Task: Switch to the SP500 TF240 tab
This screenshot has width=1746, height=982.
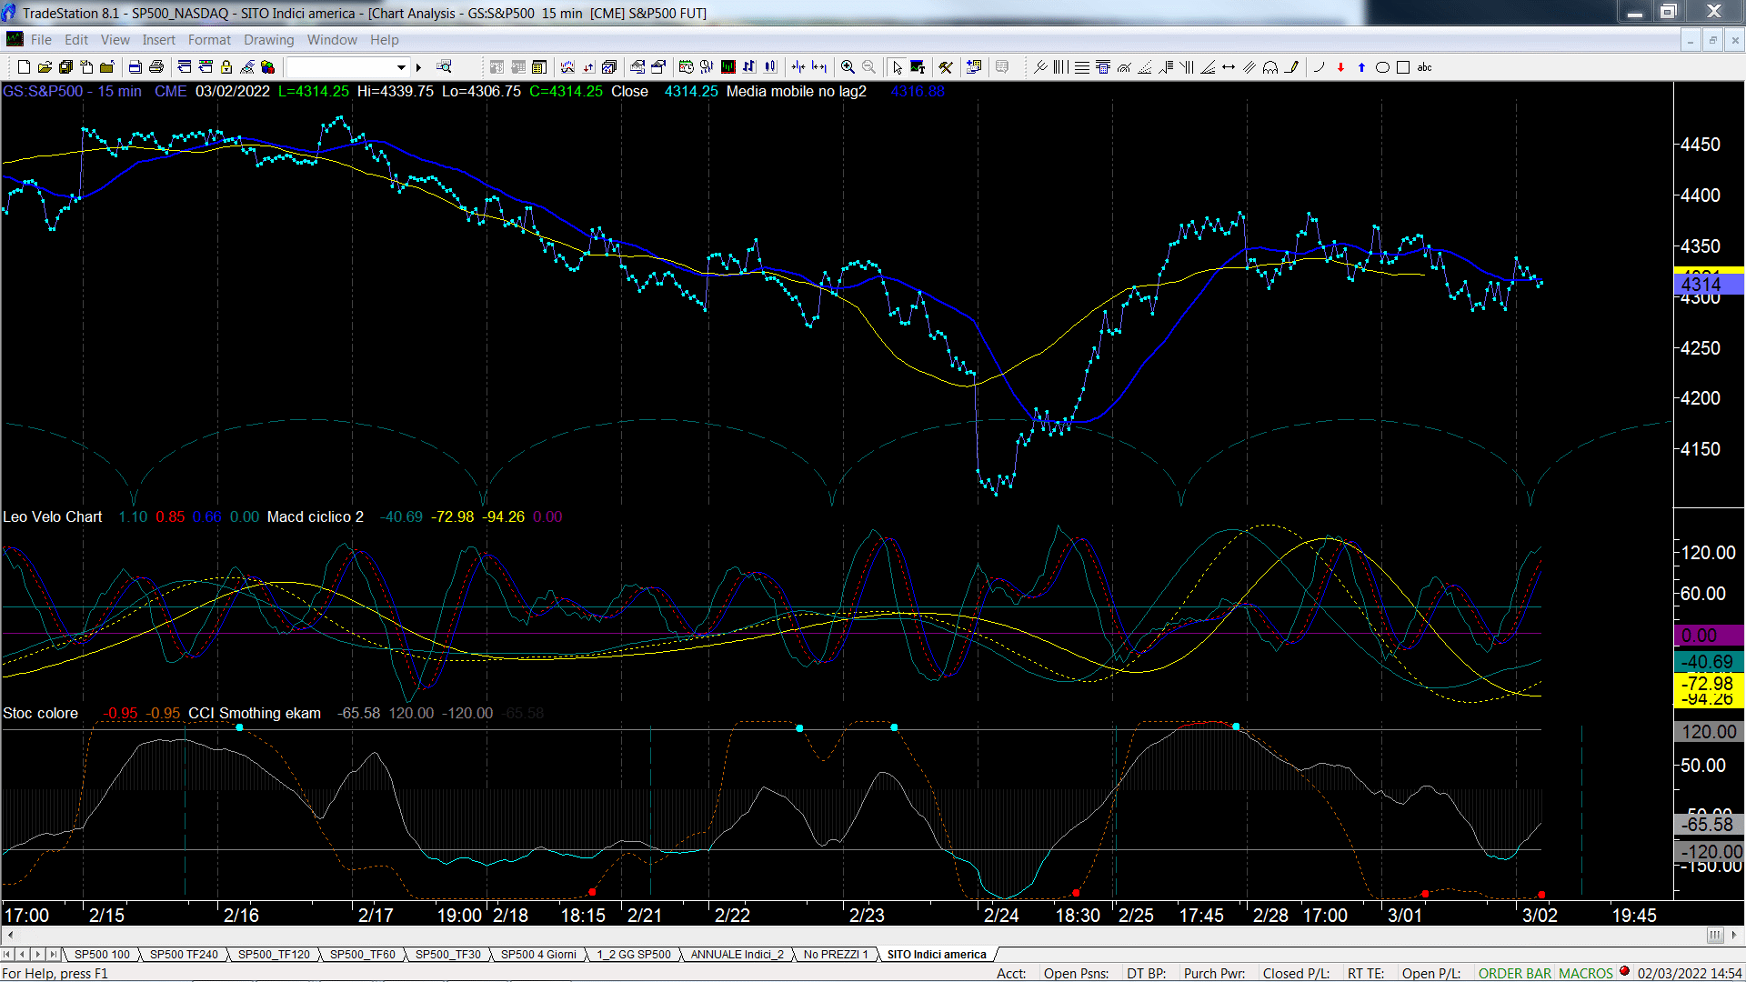Action: [x=184, y=955]
